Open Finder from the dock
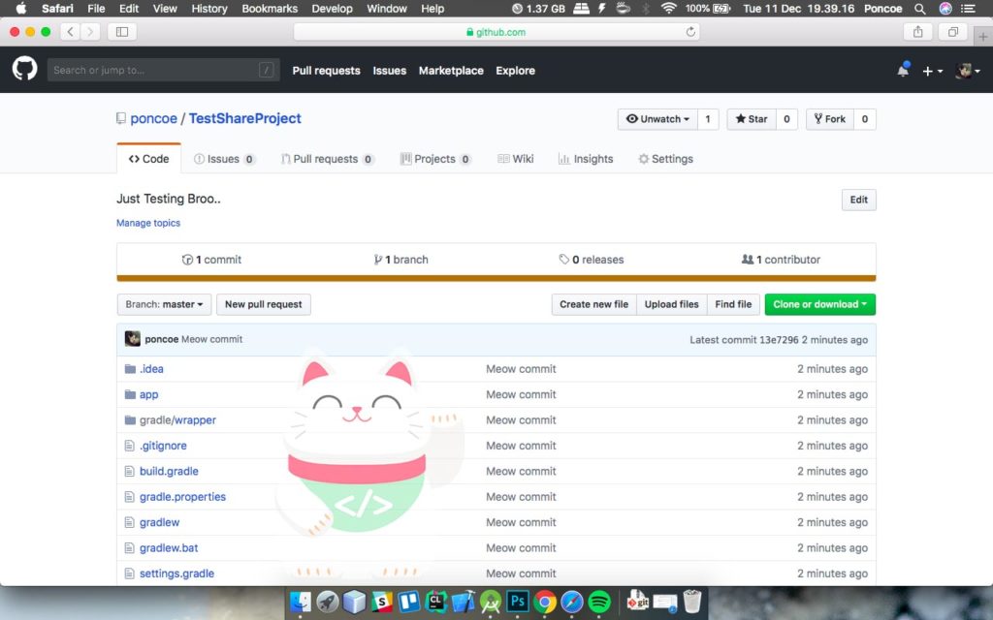The width and height of the screenshot is (993, 620). pos(301,601)
